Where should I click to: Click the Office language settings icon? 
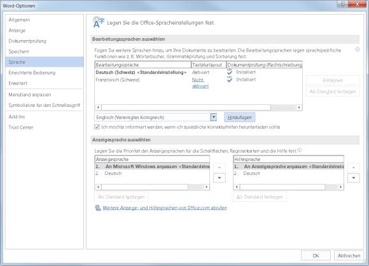coord(99,22)
